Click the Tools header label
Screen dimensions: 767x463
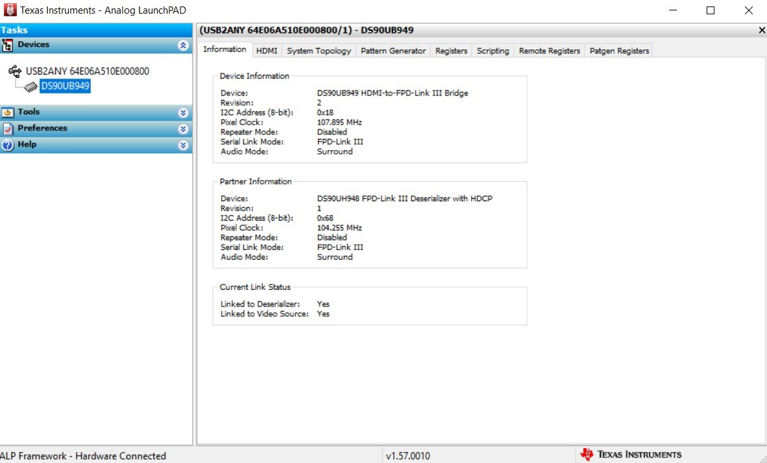29,112
